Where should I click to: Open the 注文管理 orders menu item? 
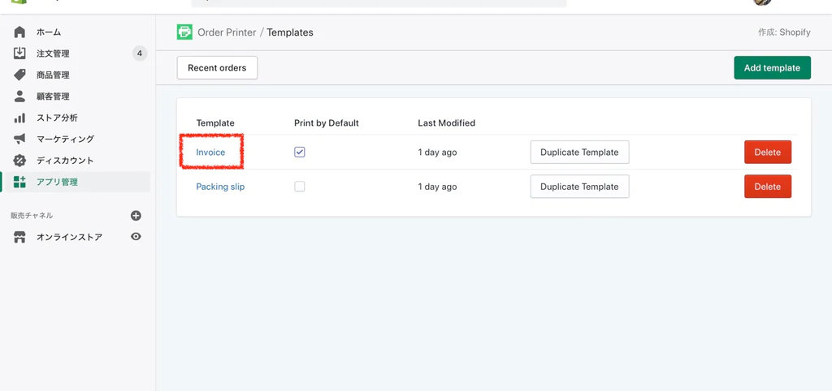pyautogui.click(x=53, y=54)
